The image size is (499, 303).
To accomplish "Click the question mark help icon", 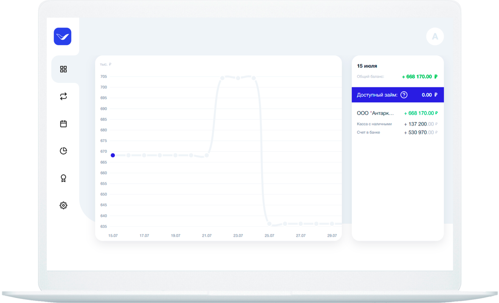I will (x=404, y=95).
